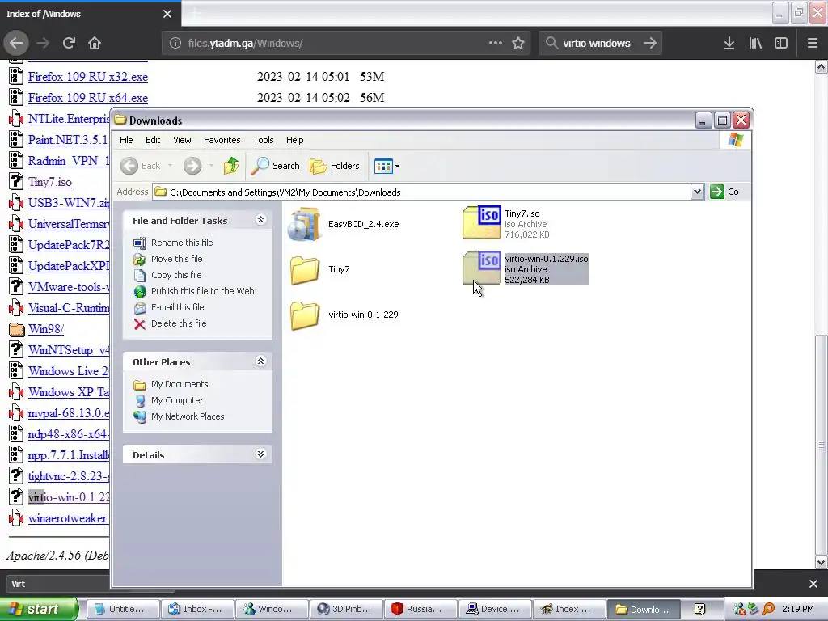Click the Up folder button in Explorer toolbar
Viewport: 828px width, 621px height.
230,166
